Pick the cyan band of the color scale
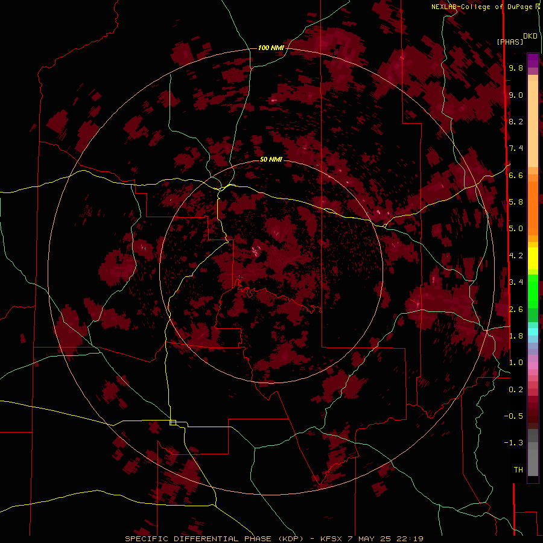Viewport: 543px width, 543px height. point(533,332)
